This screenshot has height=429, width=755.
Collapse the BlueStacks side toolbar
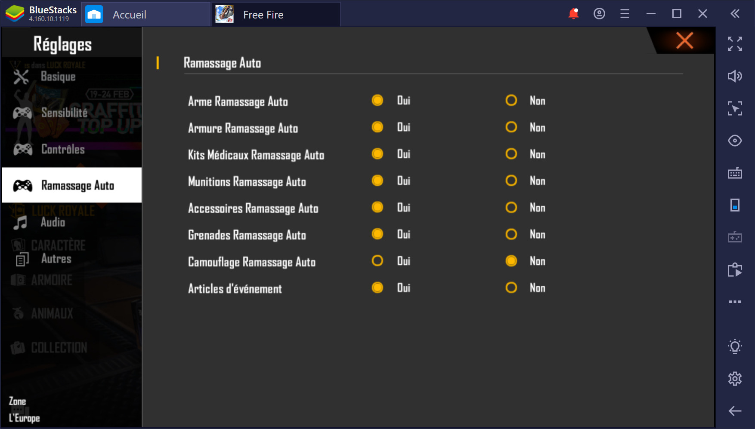735,14
